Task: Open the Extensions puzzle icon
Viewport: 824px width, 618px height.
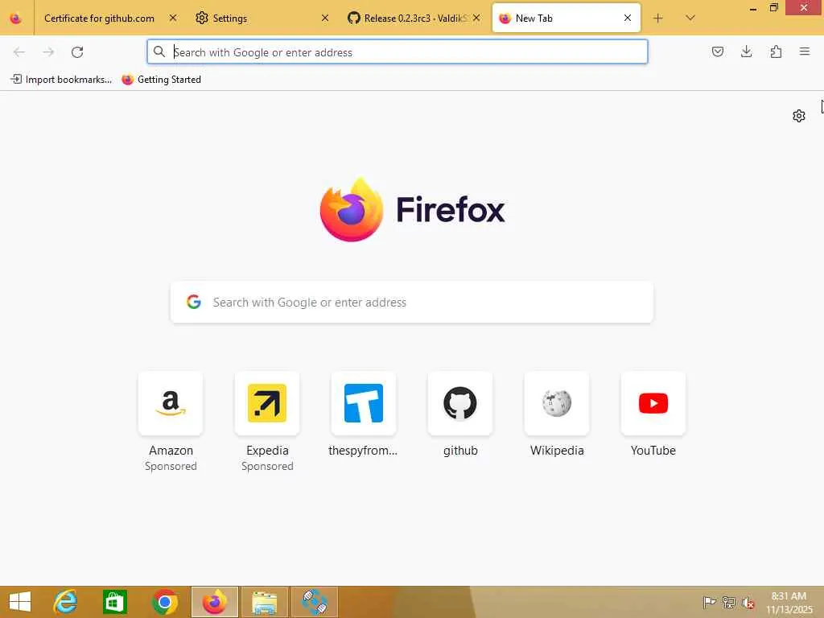Action: pyautogui.click(x=776, y=51)
